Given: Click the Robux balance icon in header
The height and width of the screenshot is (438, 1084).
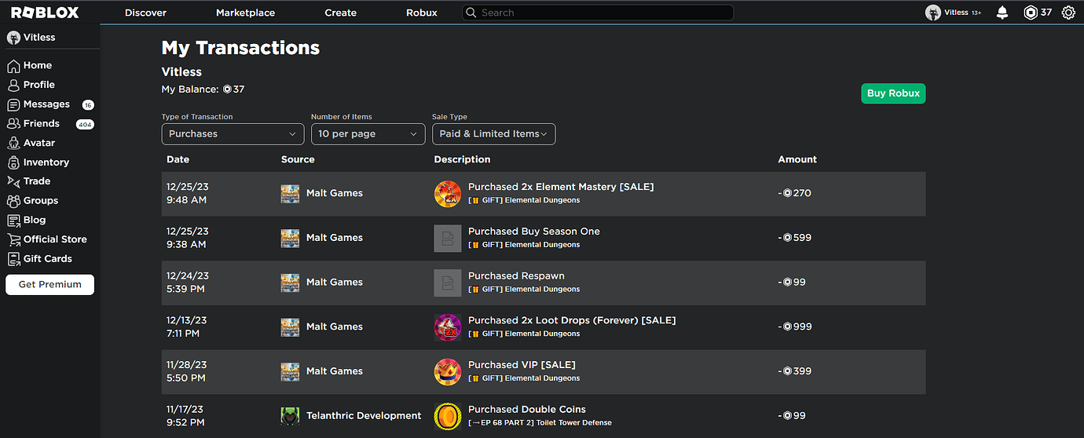Looking at the screenshot, I should [1031, 13].
